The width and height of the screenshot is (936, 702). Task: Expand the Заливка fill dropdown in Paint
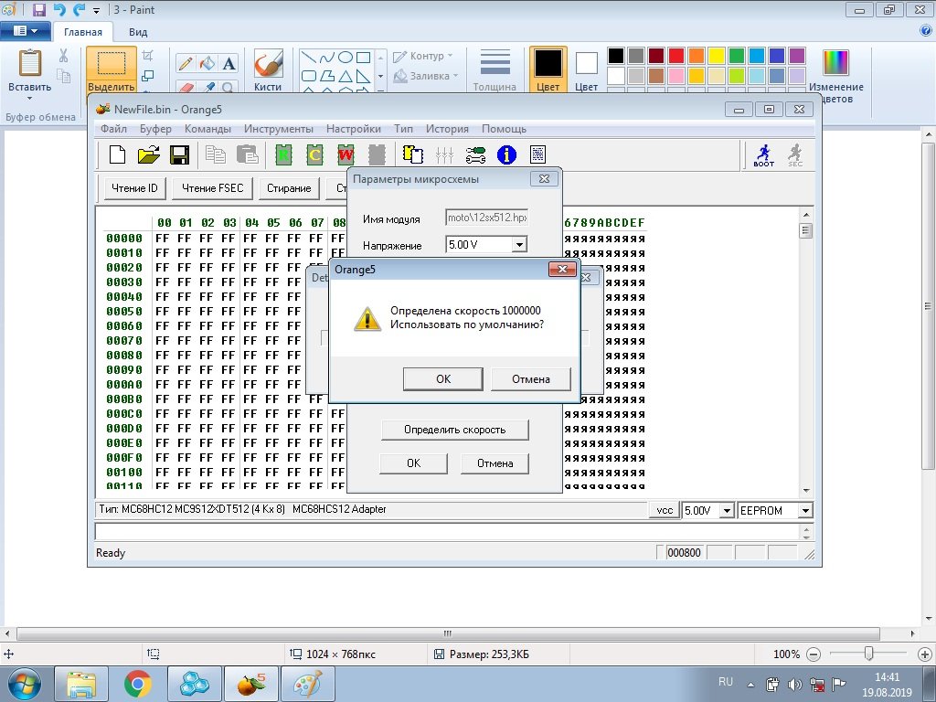[x=426, y=76]
